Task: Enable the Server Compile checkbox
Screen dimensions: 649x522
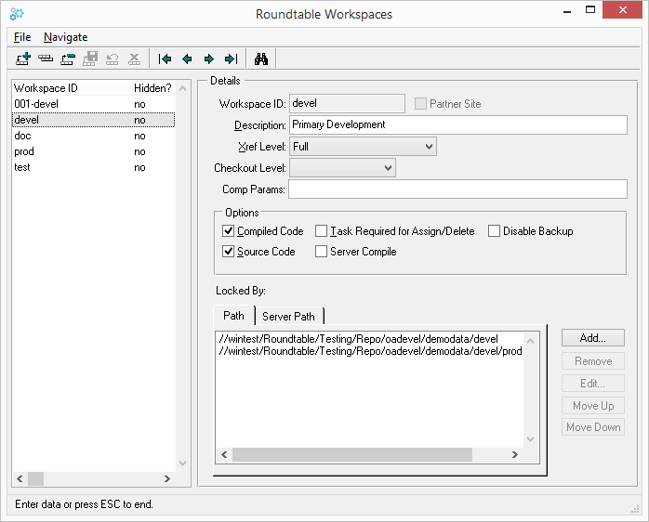Action: click(321, 252)
